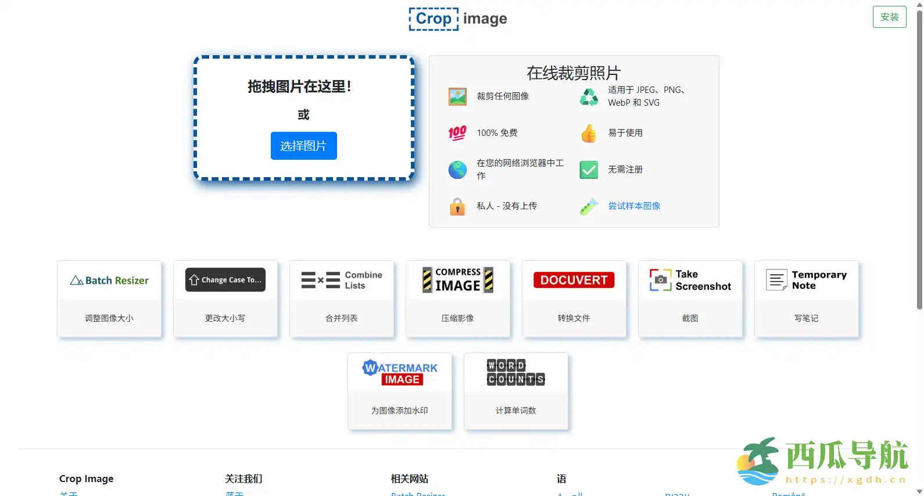Click the green recycle formats icon
924x496 pixels.
click(589, 96)
